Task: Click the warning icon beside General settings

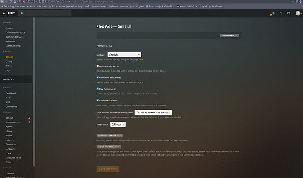Action: coord(29,118)
